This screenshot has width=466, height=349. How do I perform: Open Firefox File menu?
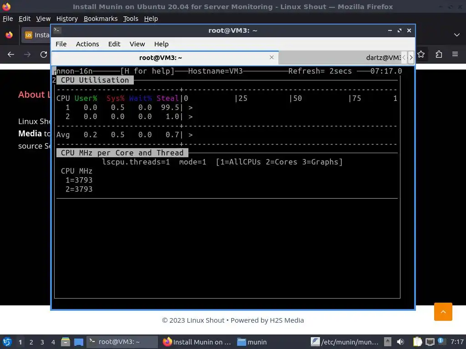[x=8, y=19]
